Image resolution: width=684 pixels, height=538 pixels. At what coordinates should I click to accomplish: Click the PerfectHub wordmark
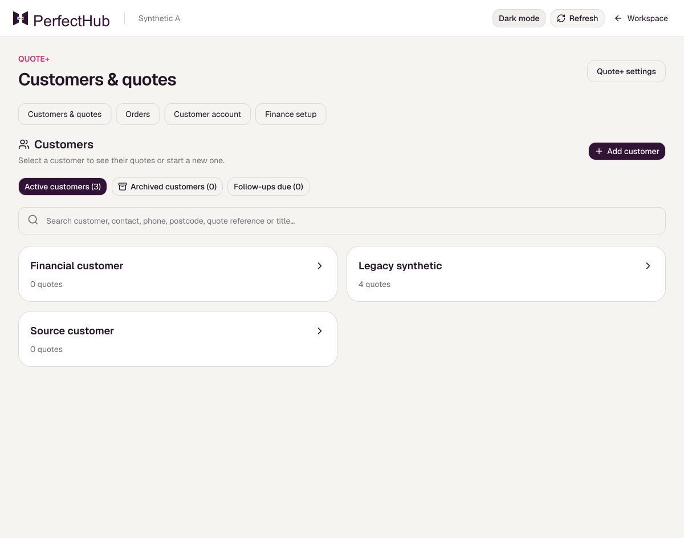pyautogui.click(x=71, y=21)
